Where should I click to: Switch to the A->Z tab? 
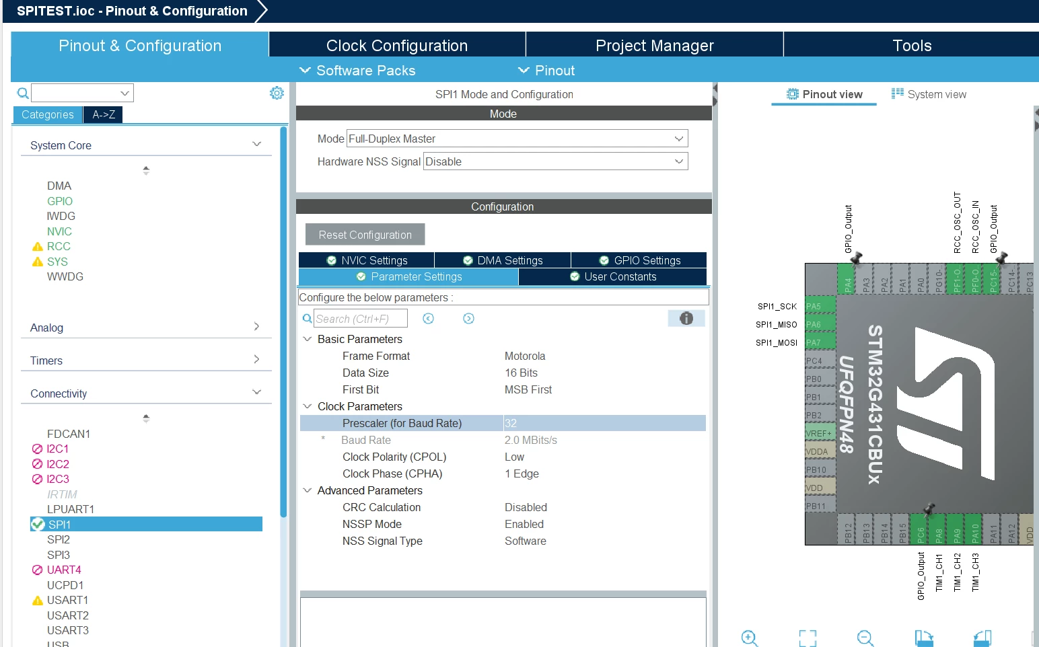click(104, 114)
